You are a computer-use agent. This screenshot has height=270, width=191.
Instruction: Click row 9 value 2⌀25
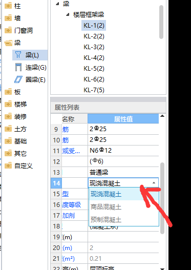tap(123, 129)
